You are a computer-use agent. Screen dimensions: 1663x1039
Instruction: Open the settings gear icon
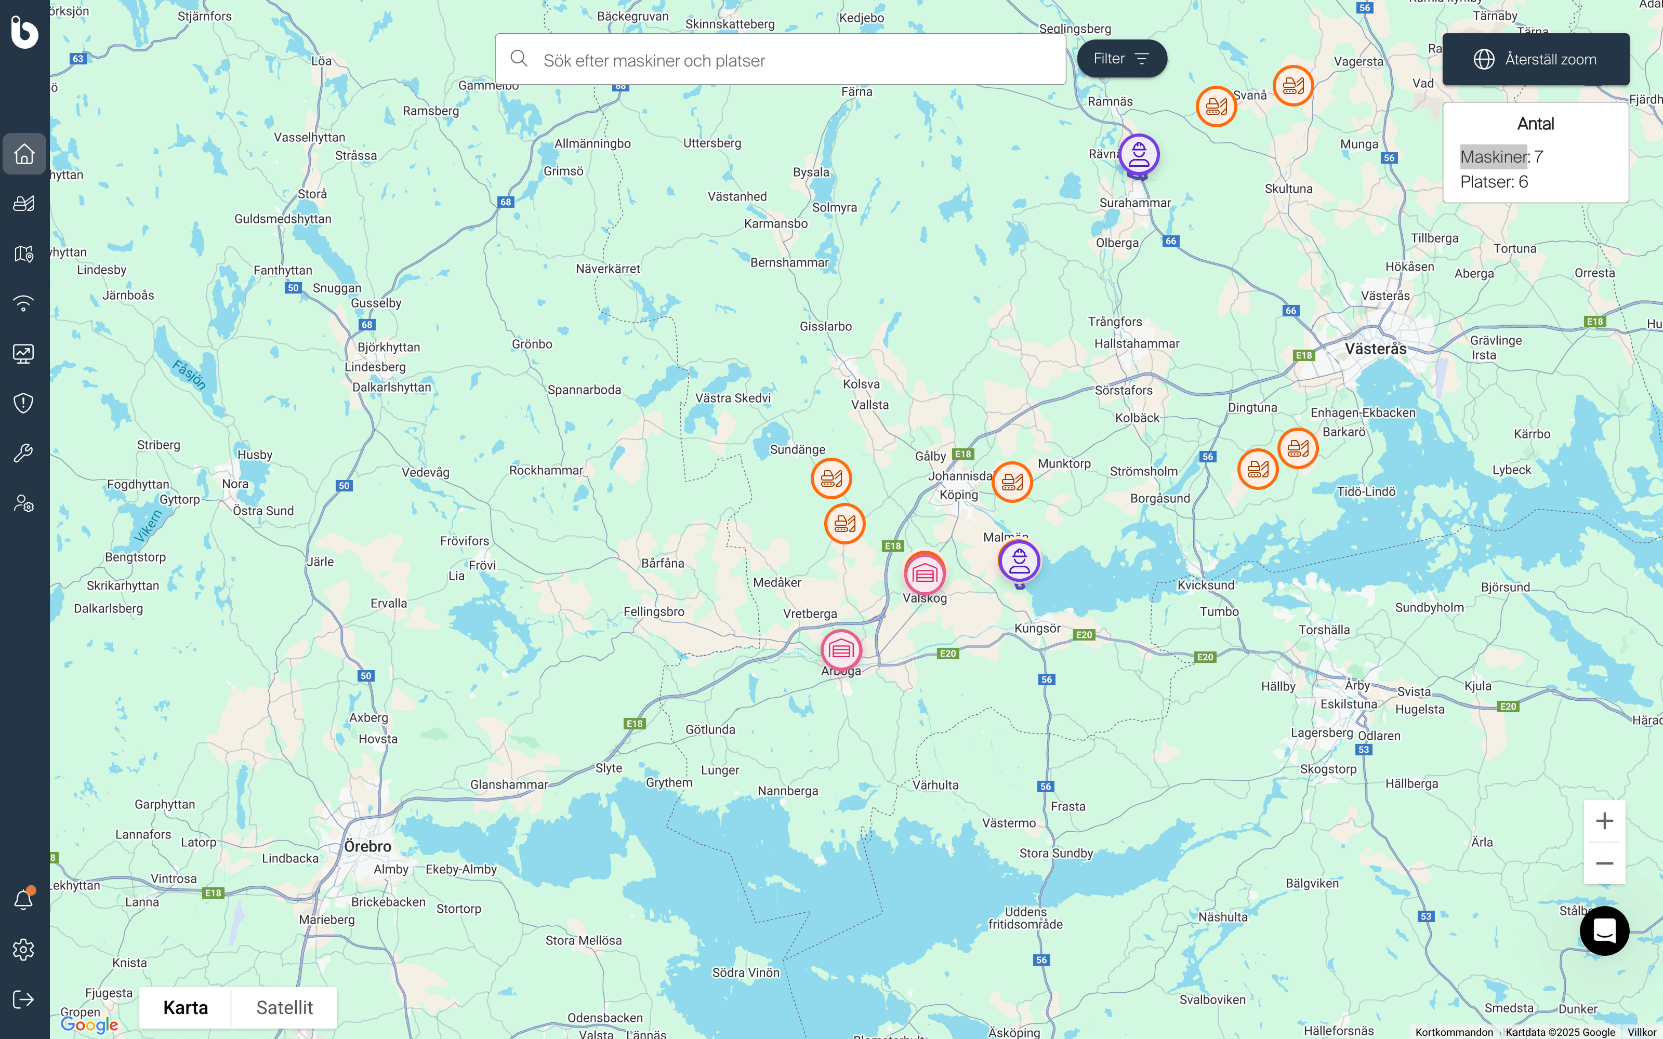click(24, 949)
